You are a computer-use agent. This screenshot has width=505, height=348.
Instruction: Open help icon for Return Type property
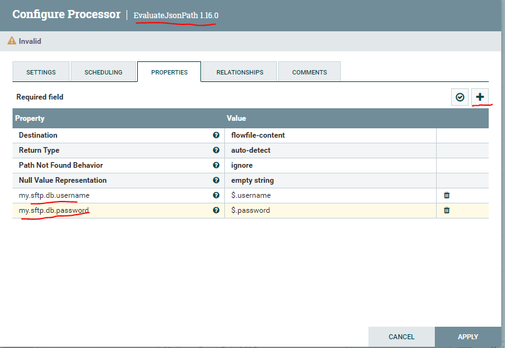point(216,150)
